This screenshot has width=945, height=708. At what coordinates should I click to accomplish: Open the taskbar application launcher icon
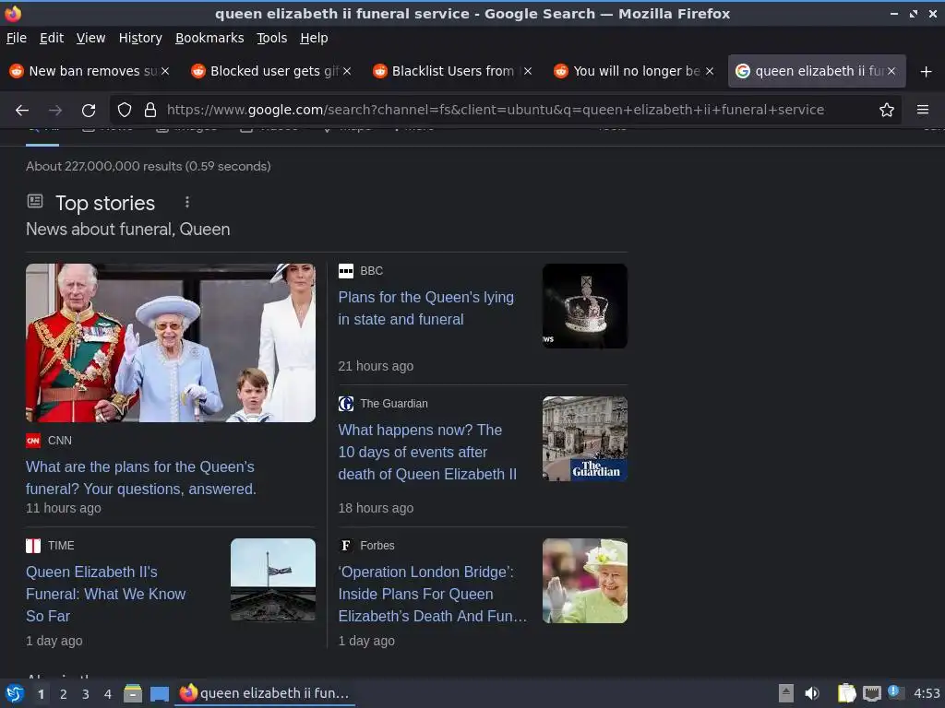point(15,693)
